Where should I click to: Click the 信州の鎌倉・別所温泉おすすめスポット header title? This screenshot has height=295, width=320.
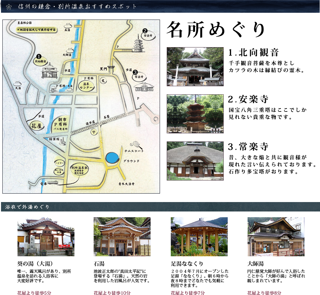click(77, 6)
